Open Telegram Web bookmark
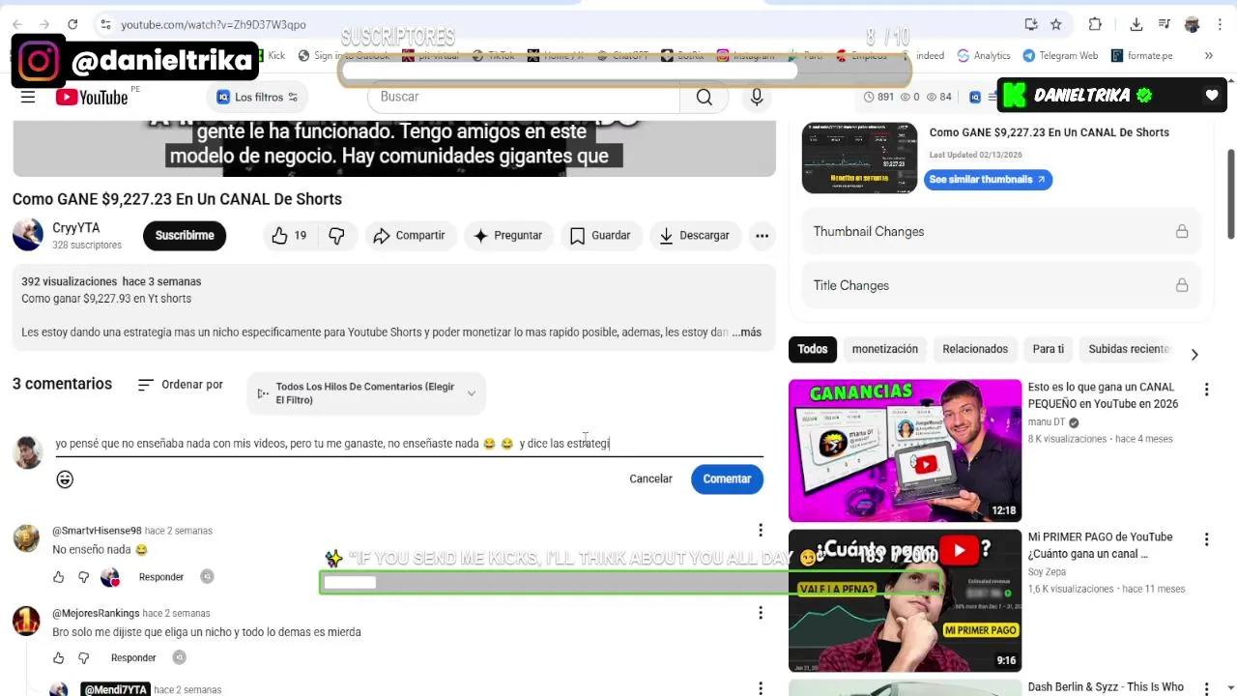This screenshot has width=1237, height=696. click(x=1060, y=56)
